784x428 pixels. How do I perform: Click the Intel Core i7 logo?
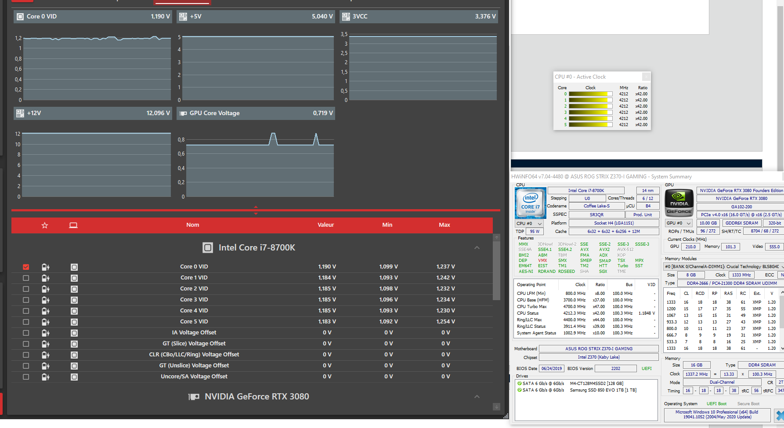[531, 203]
